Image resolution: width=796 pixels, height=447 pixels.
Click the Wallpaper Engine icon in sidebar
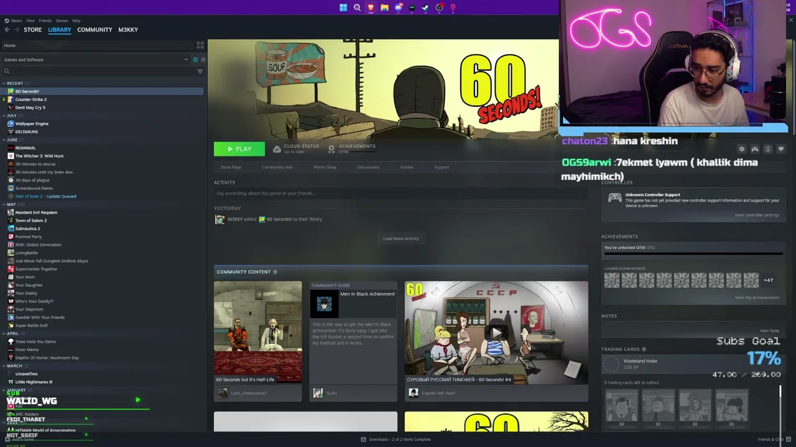click(11, 124)
